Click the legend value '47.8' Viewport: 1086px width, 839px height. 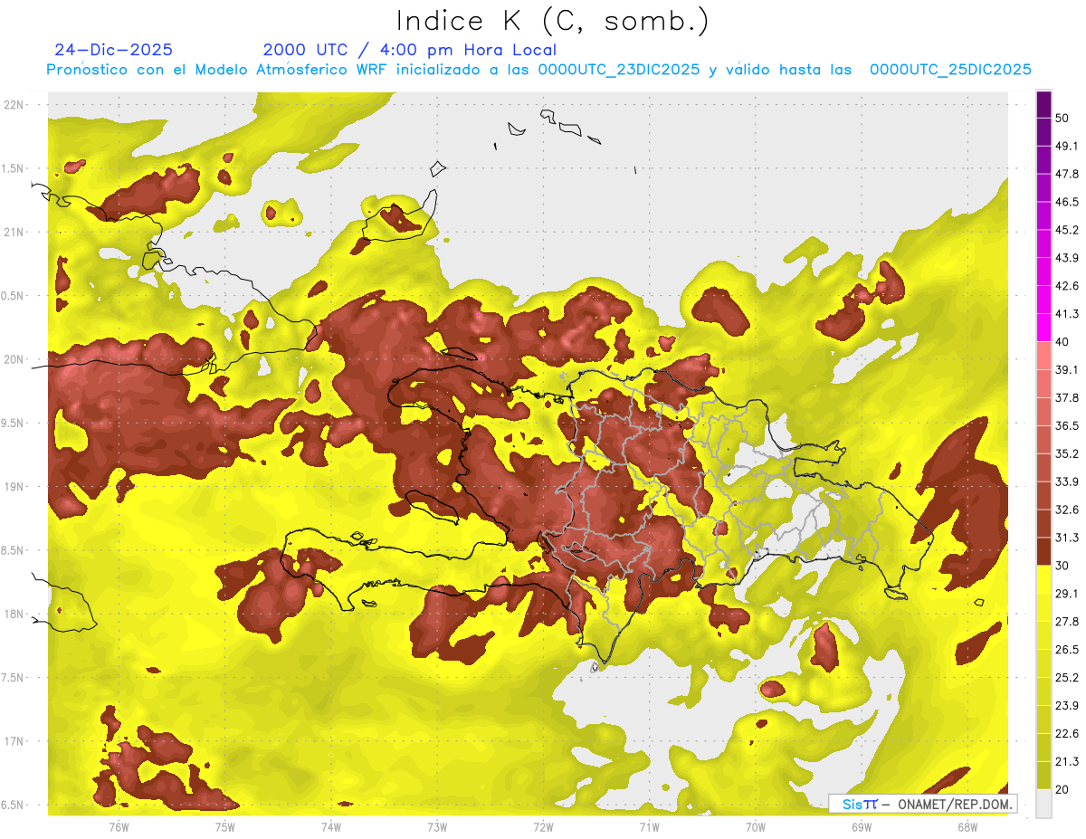1067,174
